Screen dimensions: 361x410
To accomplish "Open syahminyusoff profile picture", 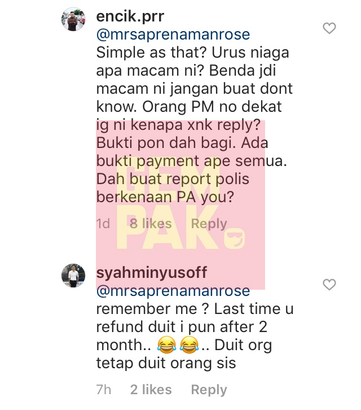I will tap(73, 276).
